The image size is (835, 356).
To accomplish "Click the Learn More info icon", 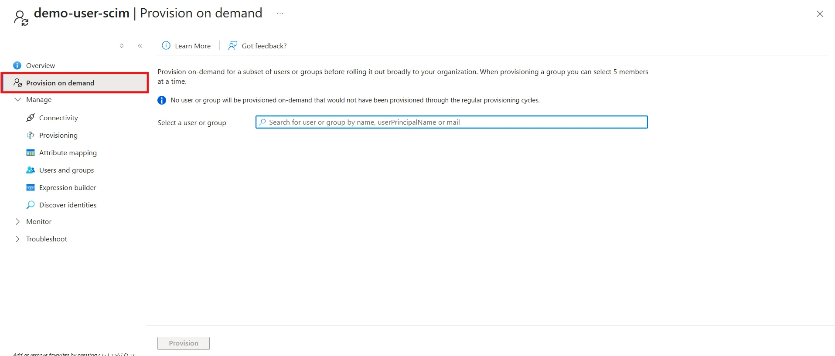I will tap(166, 45).
